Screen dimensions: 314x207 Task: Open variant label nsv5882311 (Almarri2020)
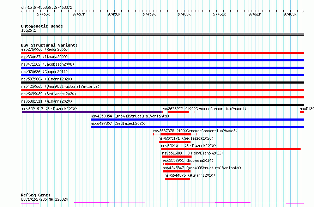click(x=47, y=101)
